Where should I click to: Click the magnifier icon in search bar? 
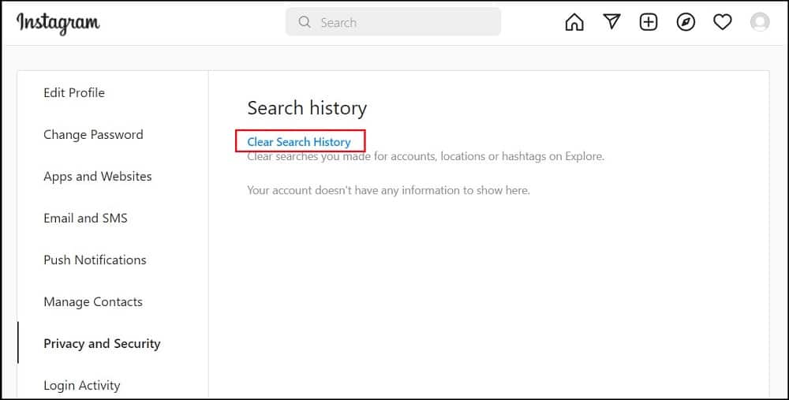coord(305,22)
